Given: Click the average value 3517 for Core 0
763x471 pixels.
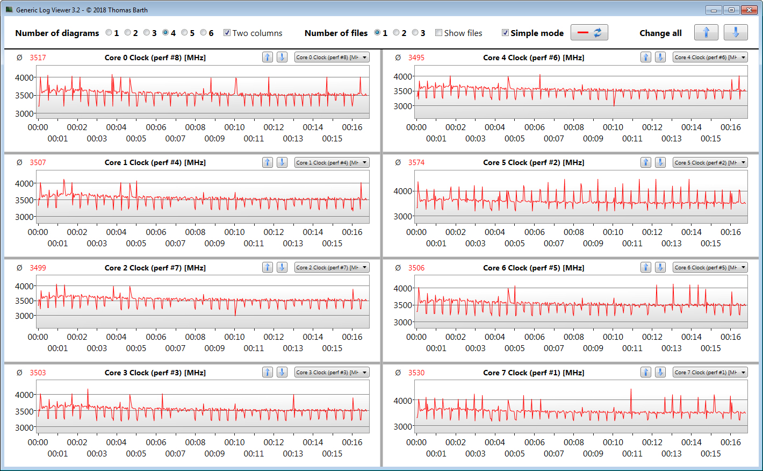Looking at the screenshot, I should click(38, 58).
